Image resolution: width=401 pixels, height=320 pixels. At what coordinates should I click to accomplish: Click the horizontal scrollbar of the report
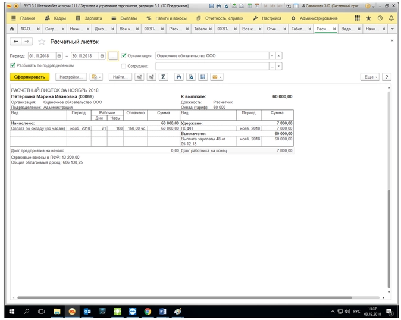pos(184,297)
